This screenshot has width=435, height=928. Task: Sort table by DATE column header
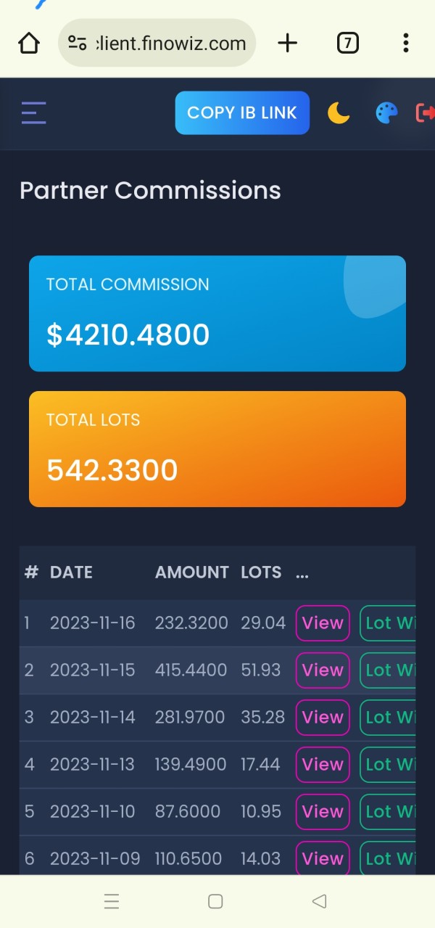[71, 572]
